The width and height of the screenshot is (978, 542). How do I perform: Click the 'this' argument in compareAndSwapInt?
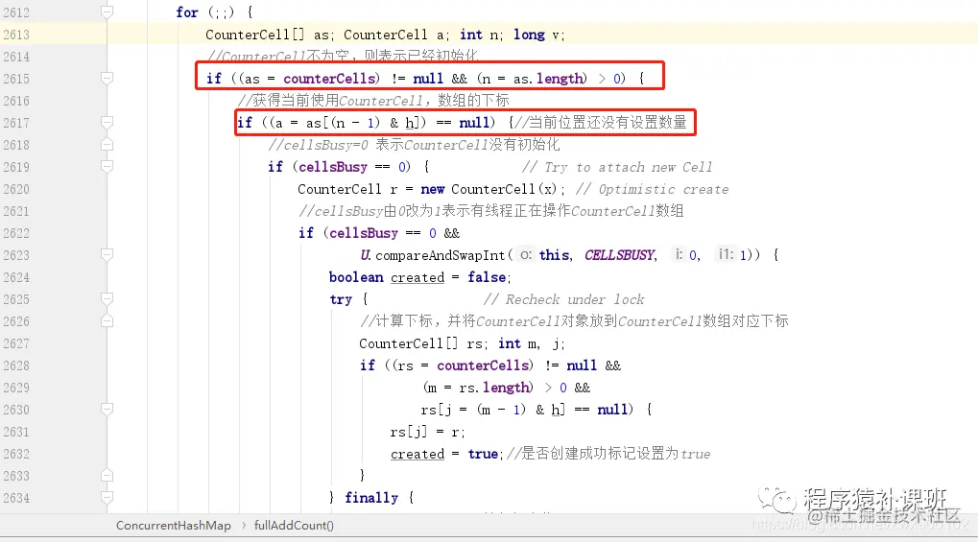554,255
